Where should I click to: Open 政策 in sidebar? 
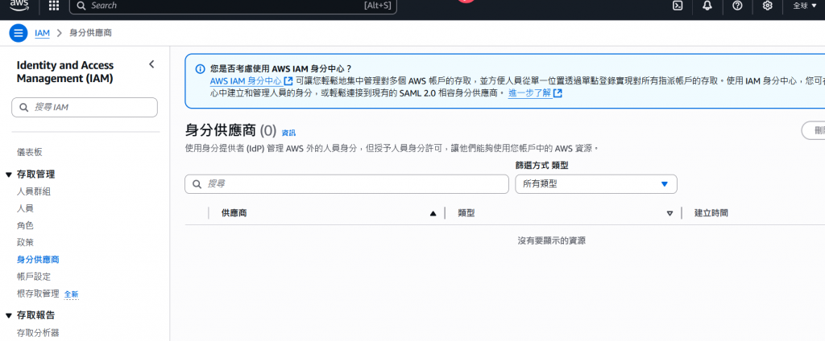(25, 243)
